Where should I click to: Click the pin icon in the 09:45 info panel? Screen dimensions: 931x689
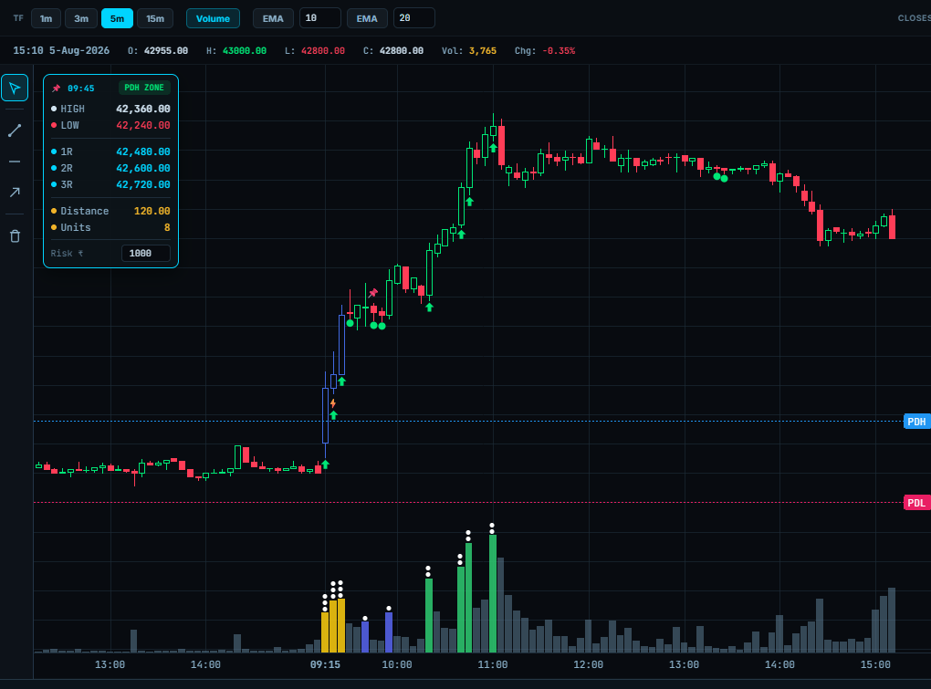coord(57,89)
